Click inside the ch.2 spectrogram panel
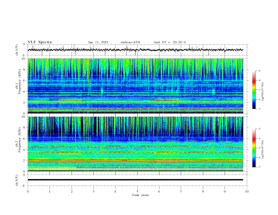The width and height of the screenshot is (278, 215). pyautogui.click(x=135, y=144)
